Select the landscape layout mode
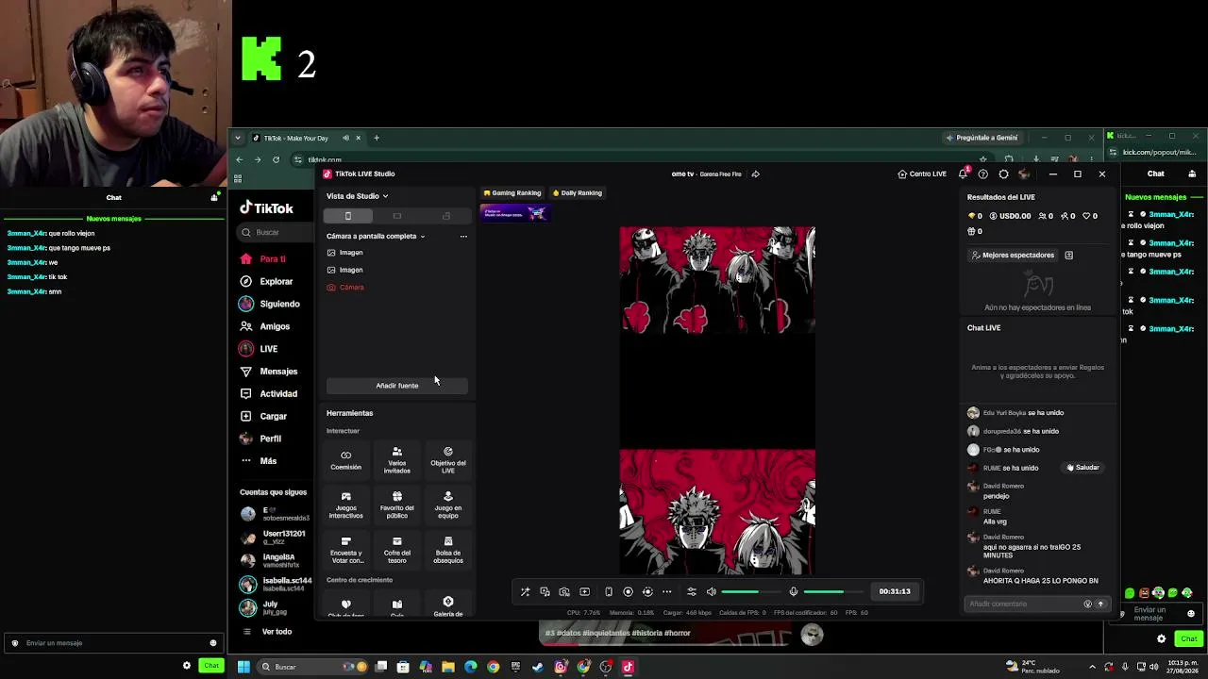Screen dimensions: 1208x679 click(396, 216)
